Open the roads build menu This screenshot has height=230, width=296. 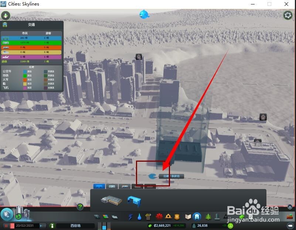(x=97, y=217)
